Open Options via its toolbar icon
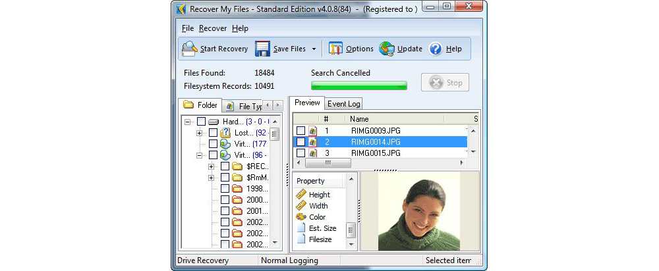 pos(336,49)
